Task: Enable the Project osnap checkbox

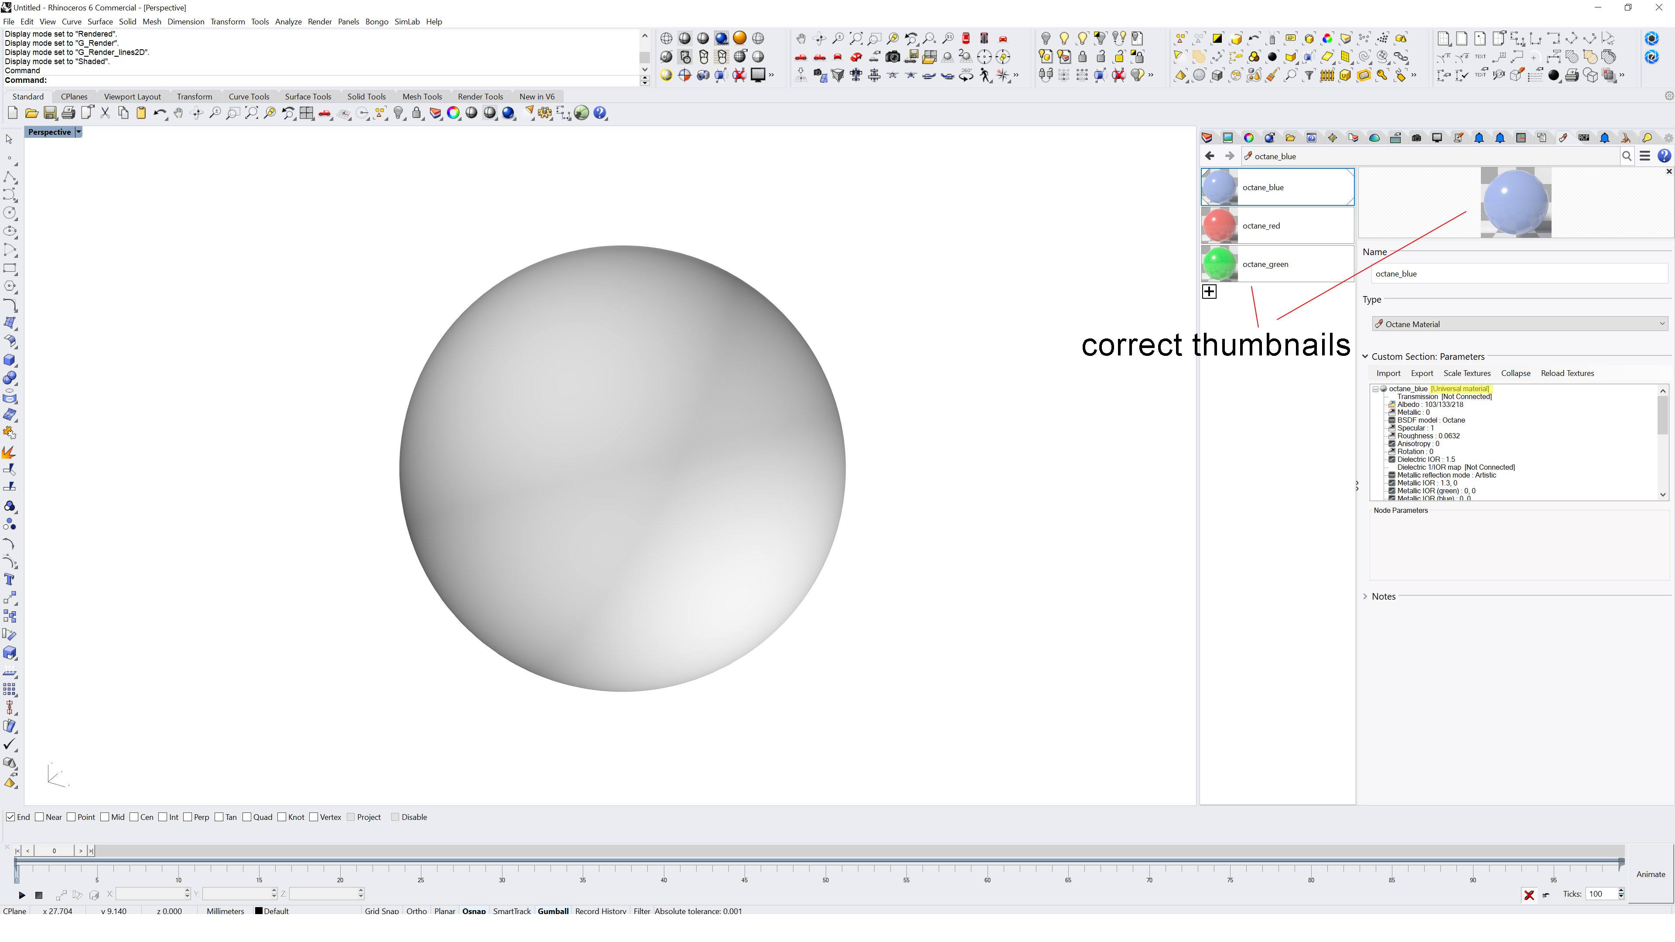Action: [352, 817]
